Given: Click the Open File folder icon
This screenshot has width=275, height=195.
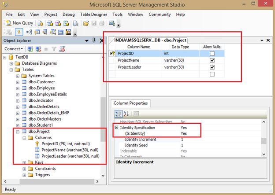Looking at the screenshot, I should [x=86, y=23].
